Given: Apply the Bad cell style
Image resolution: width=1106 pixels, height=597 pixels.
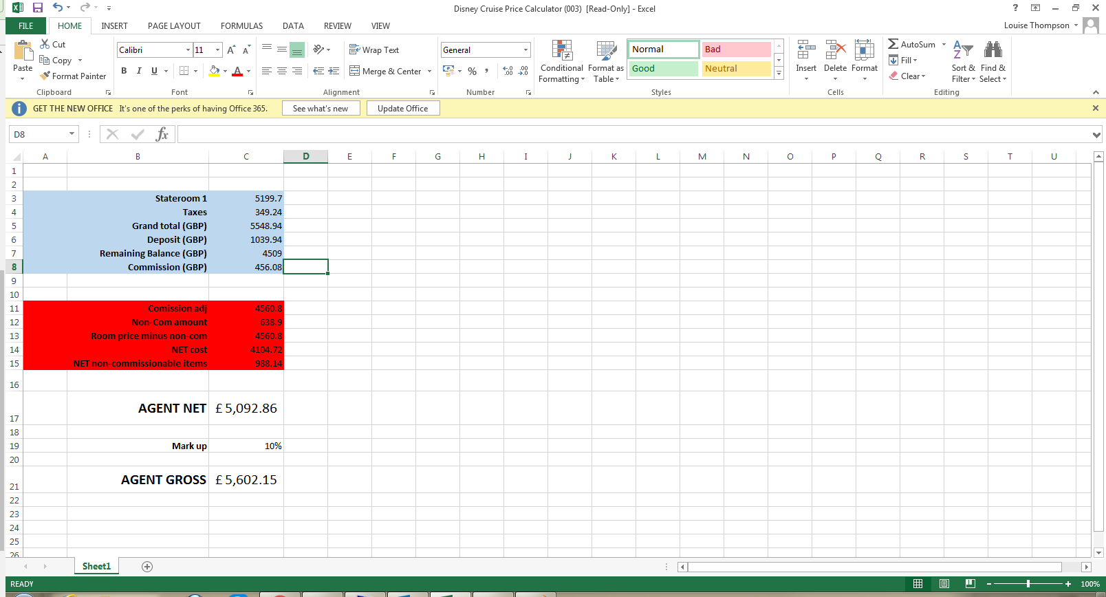Looking at the screenshot, I should (x=737, y=50).
